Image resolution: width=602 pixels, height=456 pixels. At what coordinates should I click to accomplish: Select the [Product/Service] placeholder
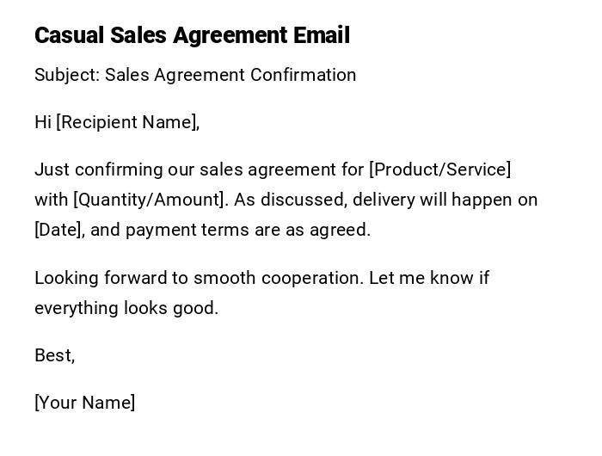tap(439, 169)
